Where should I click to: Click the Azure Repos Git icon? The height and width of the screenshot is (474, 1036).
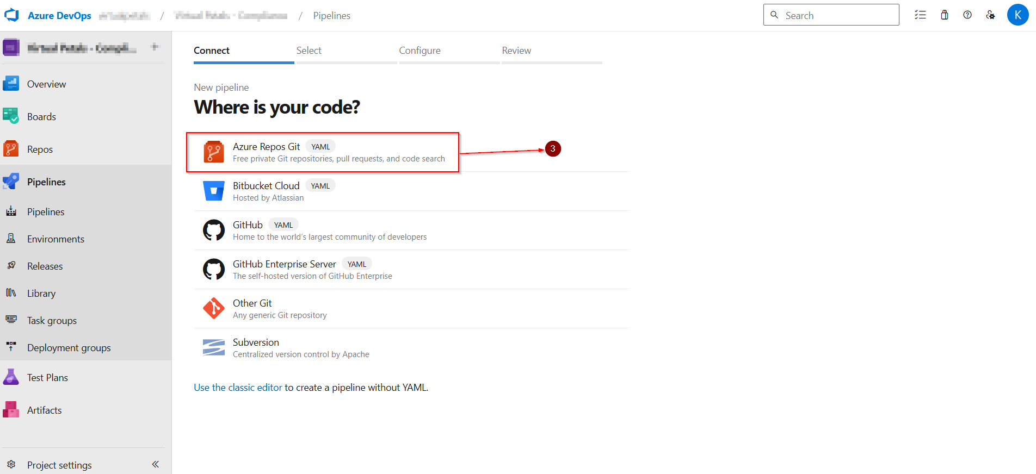[214, 152]
